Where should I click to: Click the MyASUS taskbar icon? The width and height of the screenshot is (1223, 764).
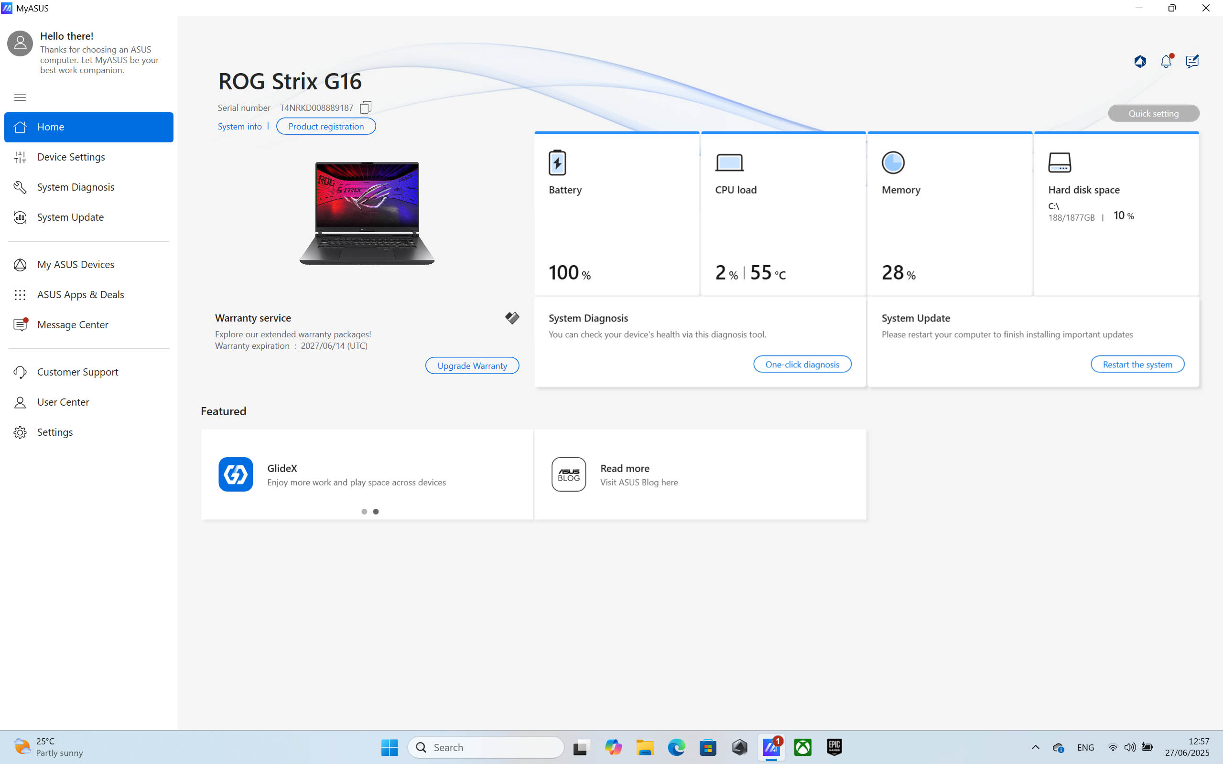pyautogui.click(x=771, y=747)
